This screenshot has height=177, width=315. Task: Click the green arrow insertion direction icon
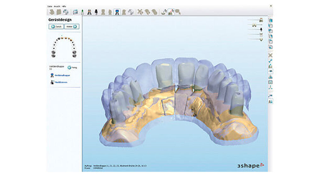pyautogui.click(x=82, y=12)
